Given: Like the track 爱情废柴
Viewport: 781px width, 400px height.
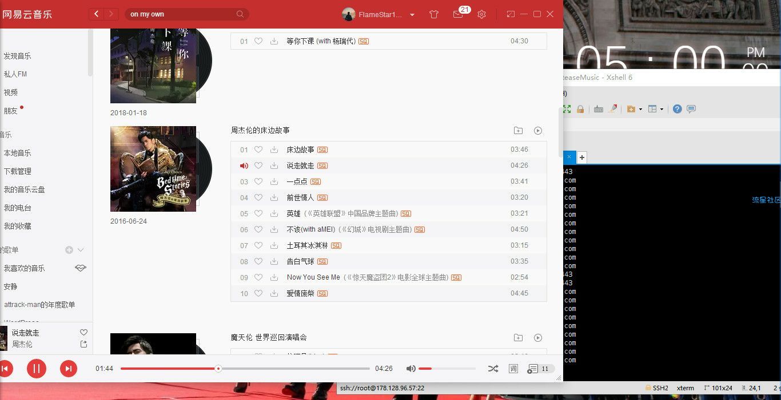Looking at the screenshot, I should 258,293.
